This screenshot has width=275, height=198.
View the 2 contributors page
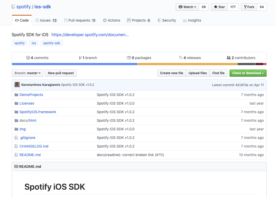coord(241,58)
